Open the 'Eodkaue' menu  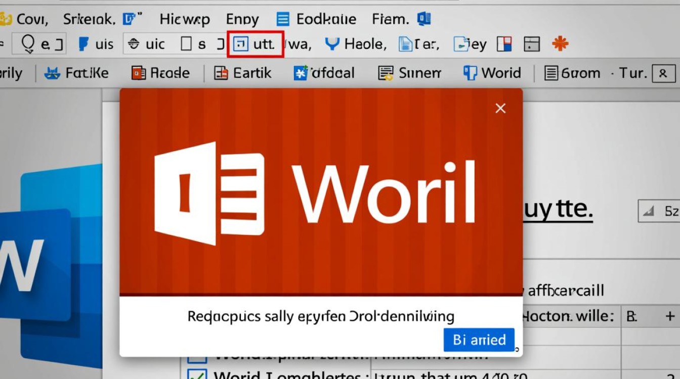coord(326,19)
